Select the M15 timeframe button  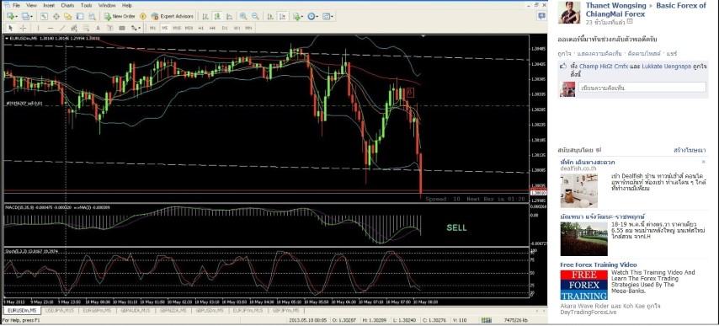click(x=177, y=28)
